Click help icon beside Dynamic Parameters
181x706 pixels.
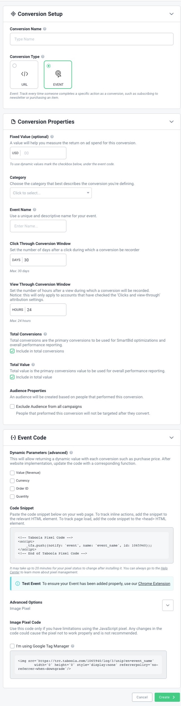tap(71, 453)
